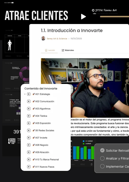This screenshot has width=129, height=182.
Task: Click the date 19/01/2025
Action: point(76,39)
